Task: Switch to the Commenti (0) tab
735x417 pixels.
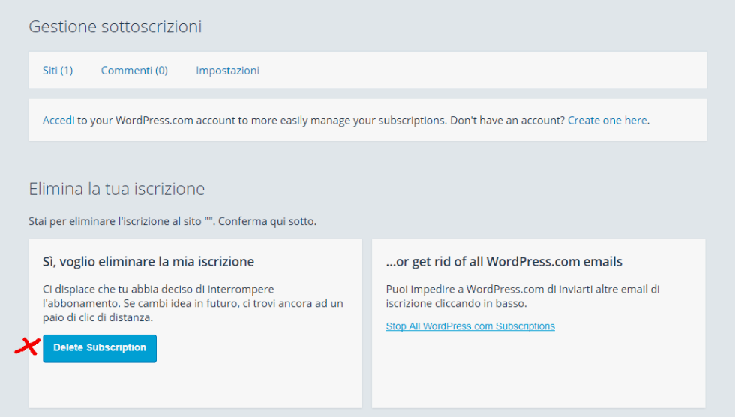Action: 134,70
